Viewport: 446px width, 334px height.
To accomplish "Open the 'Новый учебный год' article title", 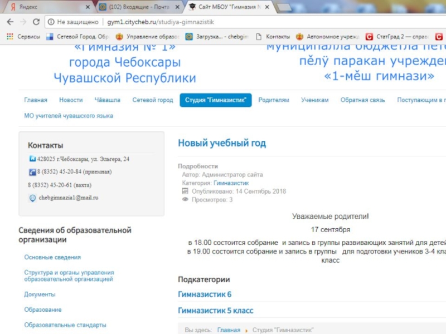I will (x=222, y=143).
